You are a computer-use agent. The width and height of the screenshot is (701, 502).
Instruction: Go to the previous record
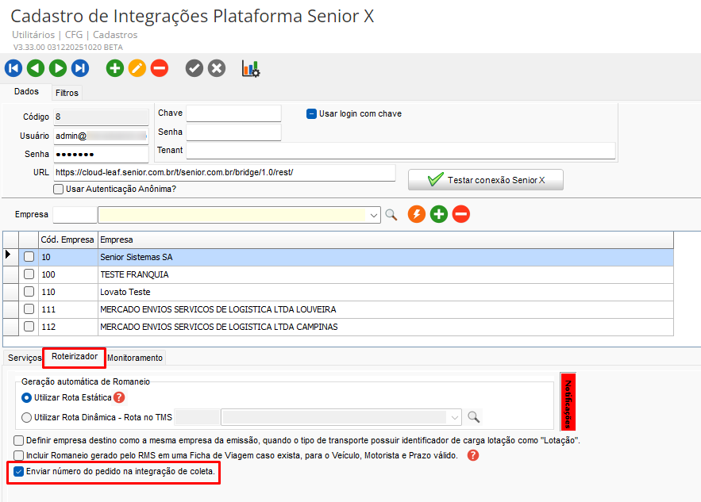pos(36,68)
